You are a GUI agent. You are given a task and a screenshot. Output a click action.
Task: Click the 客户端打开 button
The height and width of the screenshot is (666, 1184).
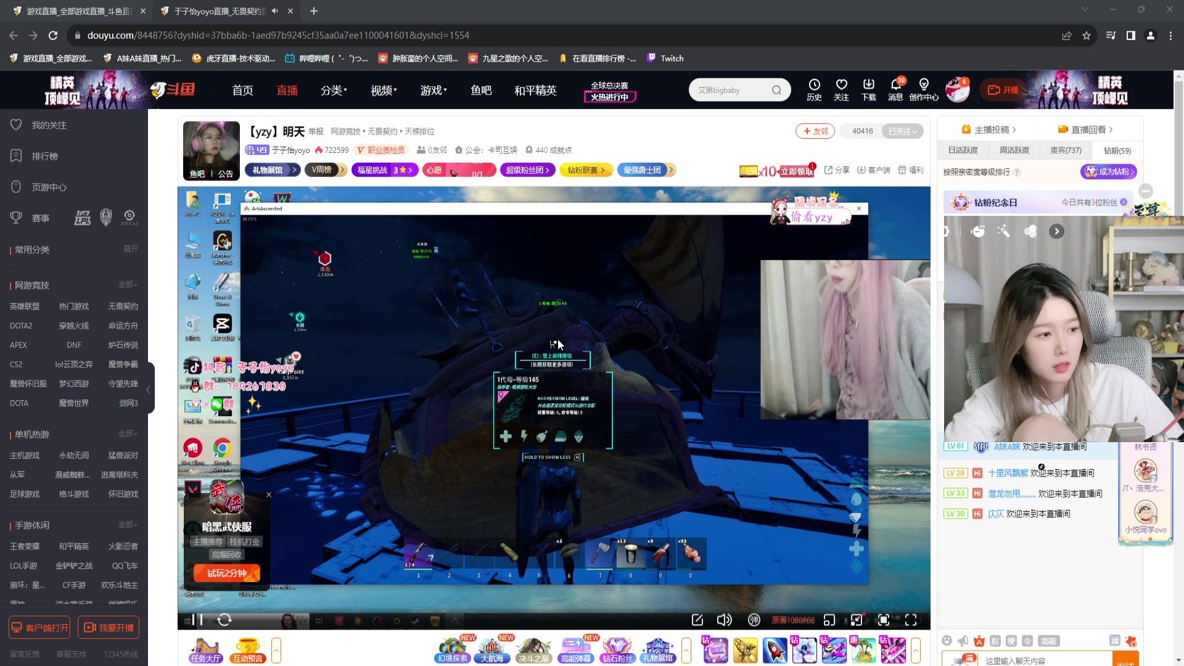point(39,628)
